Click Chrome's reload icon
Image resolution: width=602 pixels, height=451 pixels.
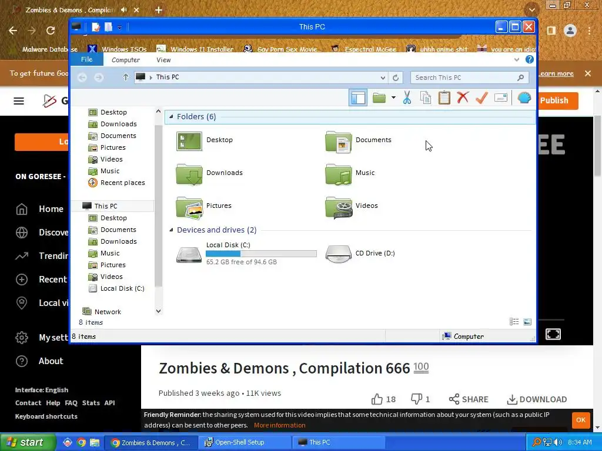tap(51, 31)
